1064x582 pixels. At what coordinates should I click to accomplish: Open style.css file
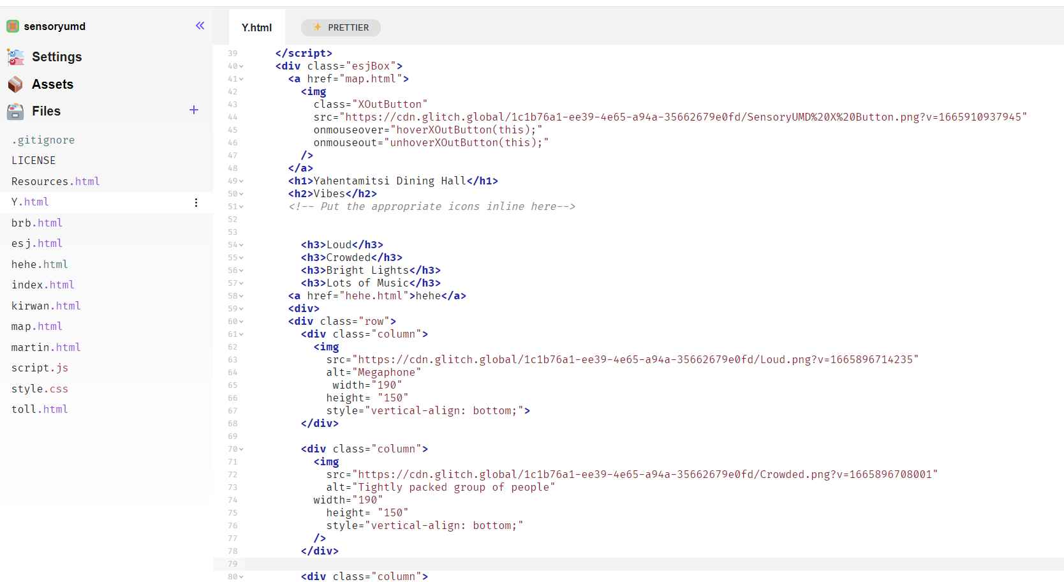pos(40,389)
